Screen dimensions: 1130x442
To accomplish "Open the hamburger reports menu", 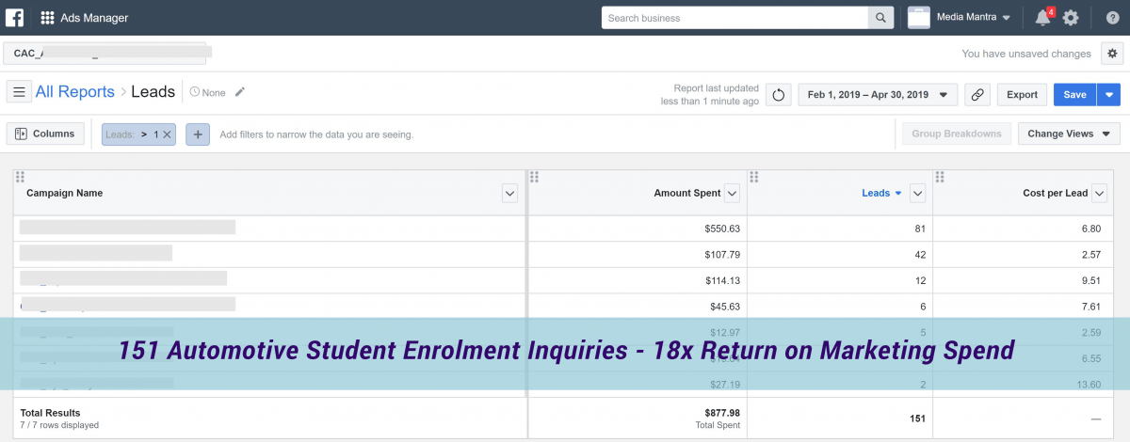I will tap(18, 92).
